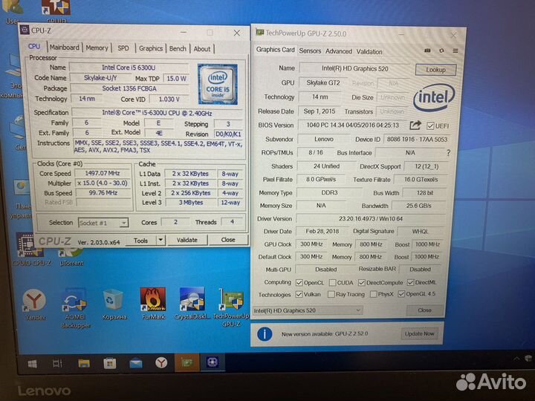Switch to the Memory tab in CPU-Z
Screen dimensions: 535x401
97,48
